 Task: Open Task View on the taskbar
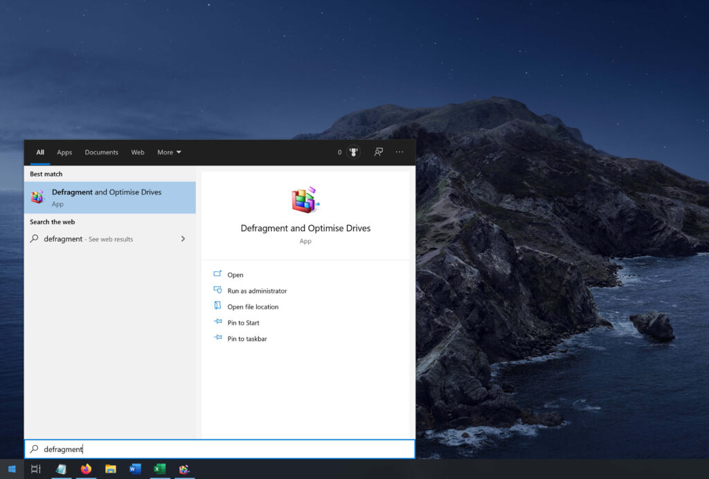(36, 469)
